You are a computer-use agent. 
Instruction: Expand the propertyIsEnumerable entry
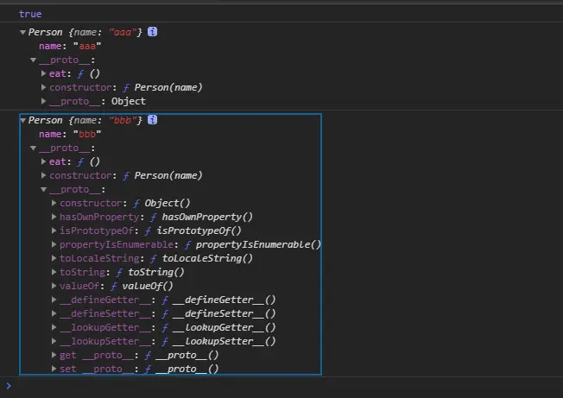[54, 244]
